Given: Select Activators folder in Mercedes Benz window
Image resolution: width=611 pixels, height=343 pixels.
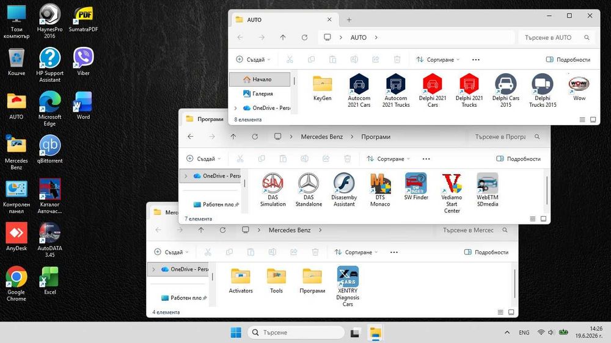Looking at the screenshot, I should tap(240, 280).
